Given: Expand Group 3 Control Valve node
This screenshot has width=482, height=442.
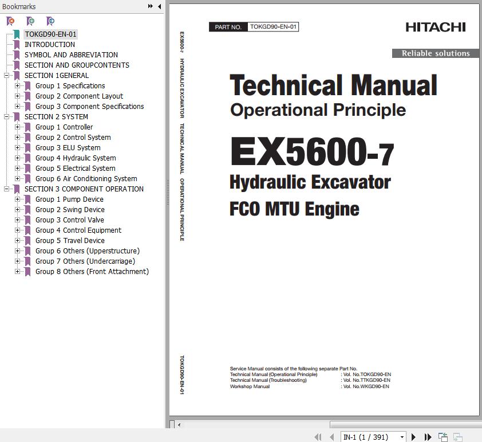Looking at the screenshot, I should (x=18, y=220).
